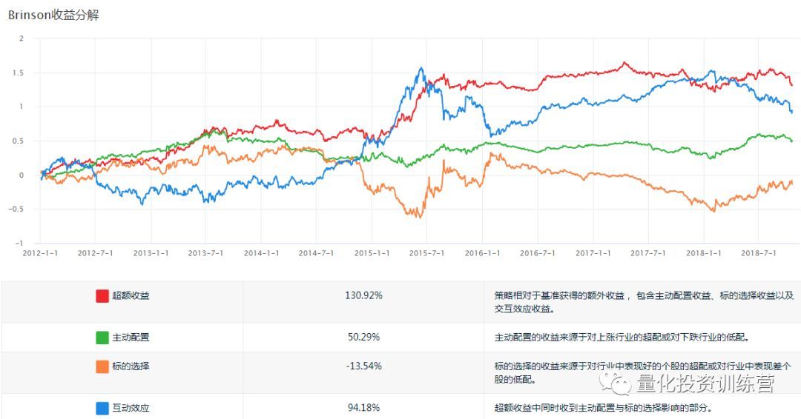Click the red 超额收益 color swatch
The width and height of the screenshot is (801, 419).
coord(102,296)
